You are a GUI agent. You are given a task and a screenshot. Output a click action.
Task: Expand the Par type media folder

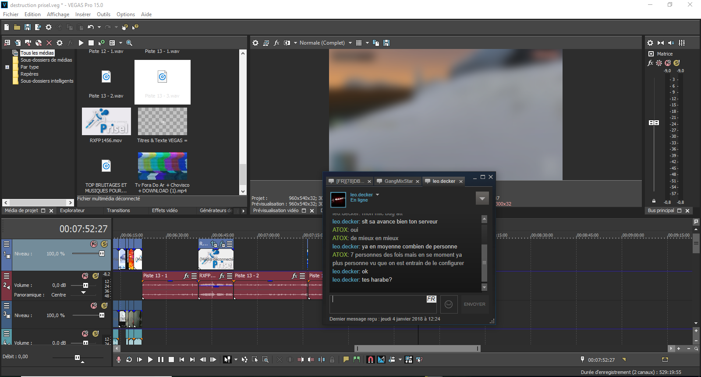(7, 67)
